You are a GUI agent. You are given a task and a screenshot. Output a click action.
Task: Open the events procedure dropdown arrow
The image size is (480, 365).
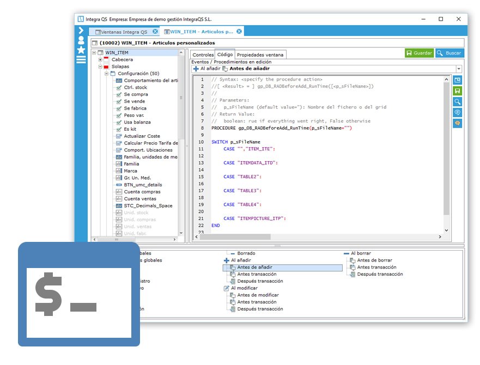pyautogui.click(x=458, y=69)
